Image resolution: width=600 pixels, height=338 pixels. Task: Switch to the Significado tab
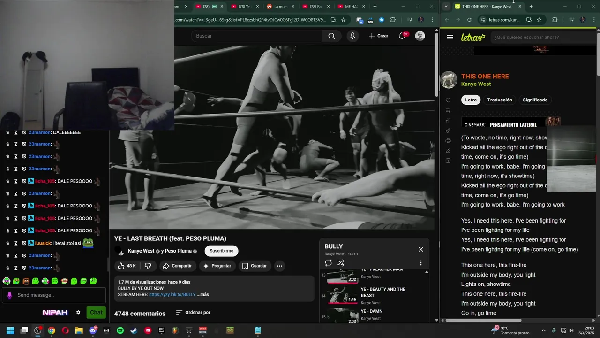pos(535,100)
